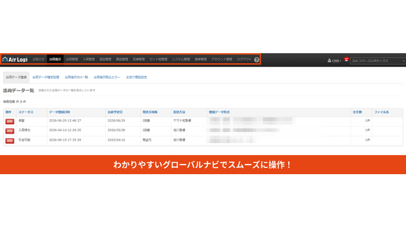Sort by the 出荷予定日 column header
This screenshot has height=228, width=406.
point(115,112)
